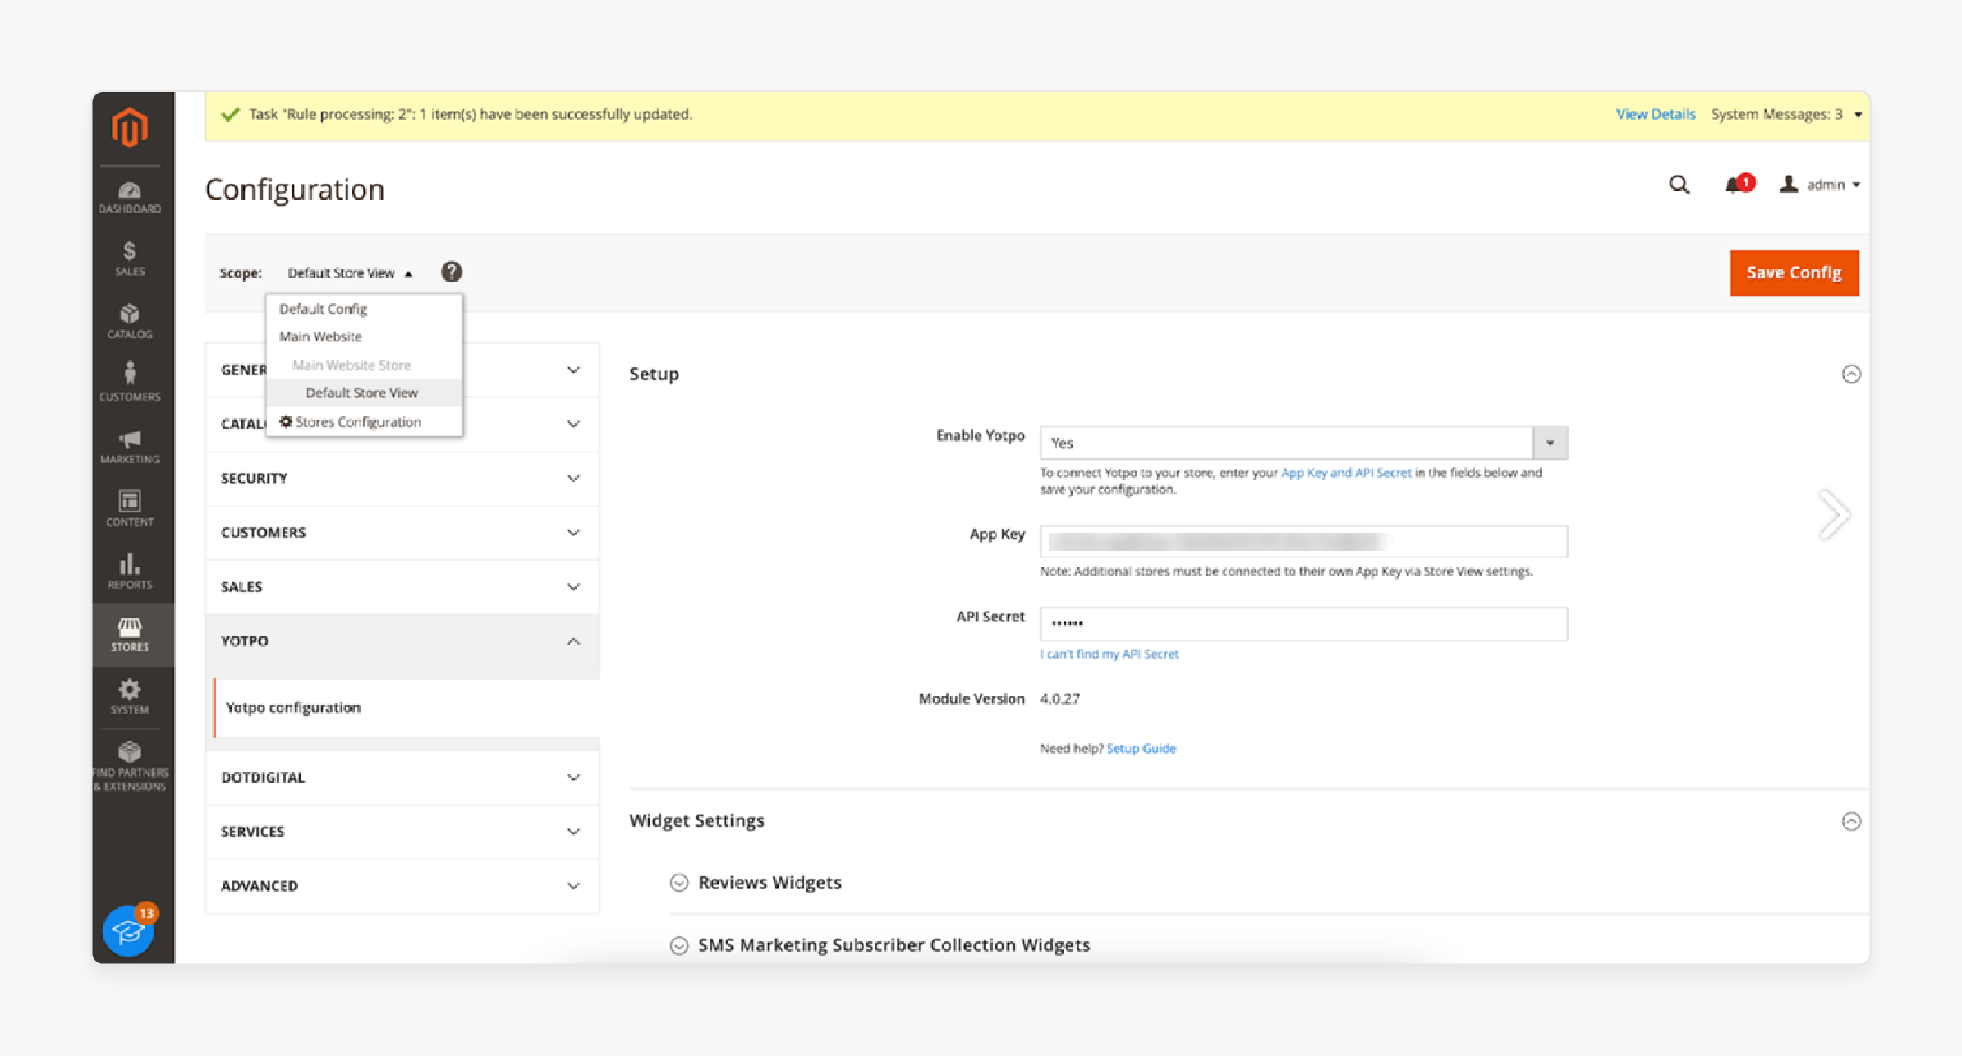Select Main Website Store scope entry
The image size is (1962, 1056).
[364, 365]
